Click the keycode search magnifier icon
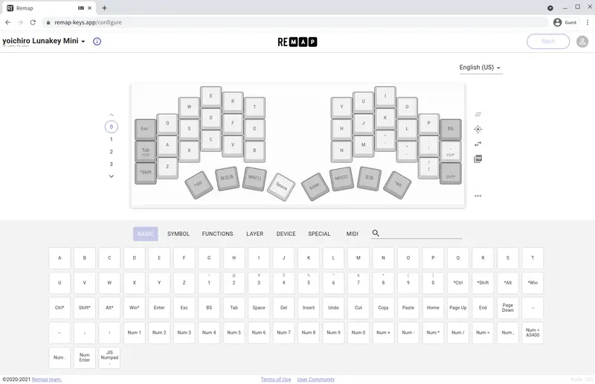Image resolution: width=595 pixels, height=384 pixels. point(376,233)
